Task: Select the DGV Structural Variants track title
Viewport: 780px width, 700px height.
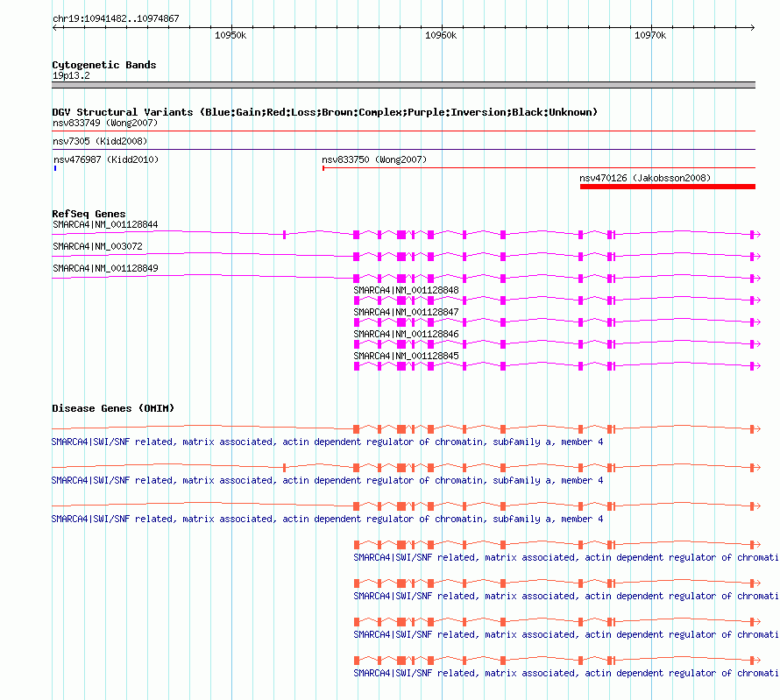Action: click(x=325, y=112)
